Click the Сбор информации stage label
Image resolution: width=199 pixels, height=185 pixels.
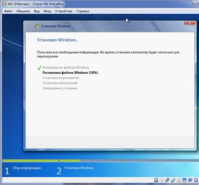26,168
